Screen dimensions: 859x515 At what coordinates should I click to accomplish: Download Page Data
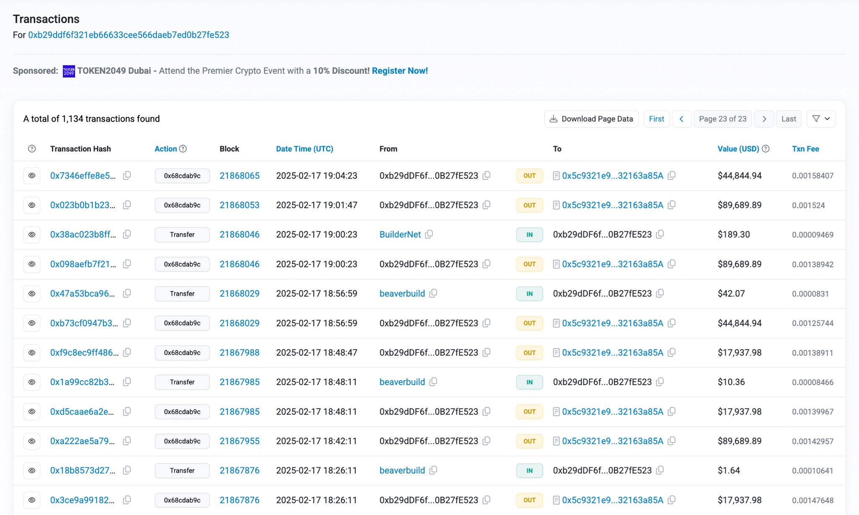(x=591, y=119)
